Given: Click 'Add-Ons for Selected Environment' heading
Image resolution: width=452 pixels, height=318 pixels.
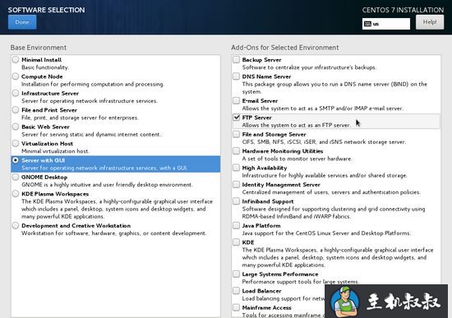Looking at the screenshot, I should [x=285, y=48].
